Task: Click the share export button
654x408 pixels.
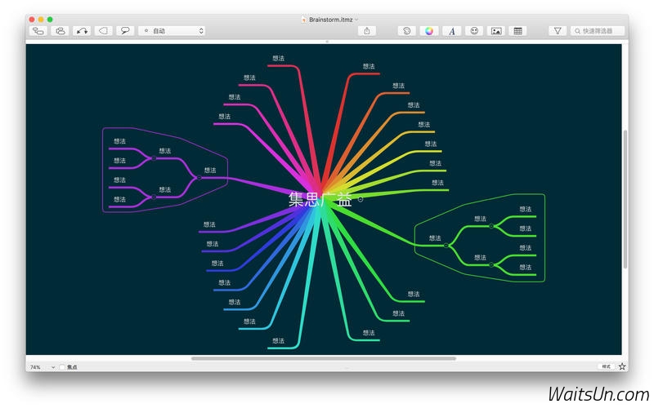Action: pos(367,31)
